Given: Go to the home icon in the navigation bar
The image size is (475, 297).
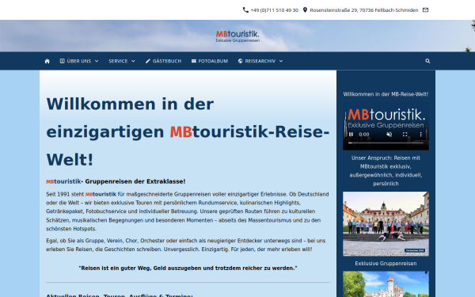Looking at the screenshot, I should [x=47, y=61].
